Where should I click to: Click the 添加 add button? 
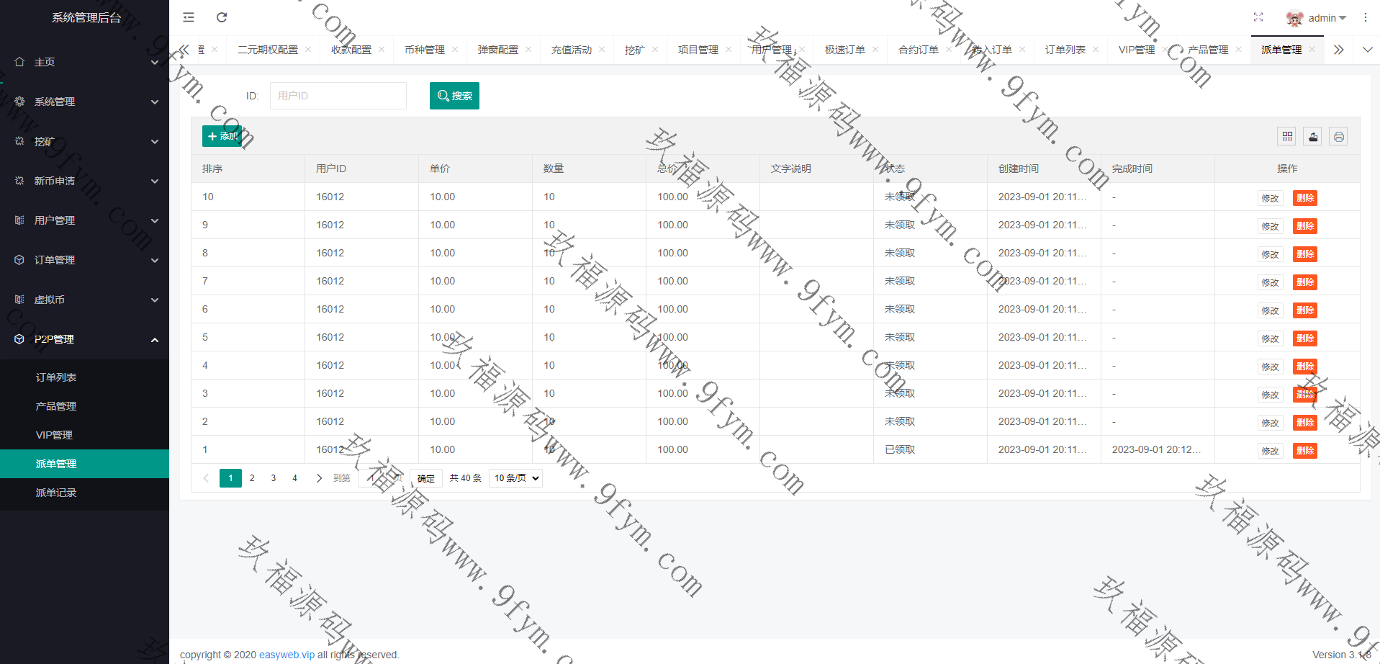pos(222,136)
